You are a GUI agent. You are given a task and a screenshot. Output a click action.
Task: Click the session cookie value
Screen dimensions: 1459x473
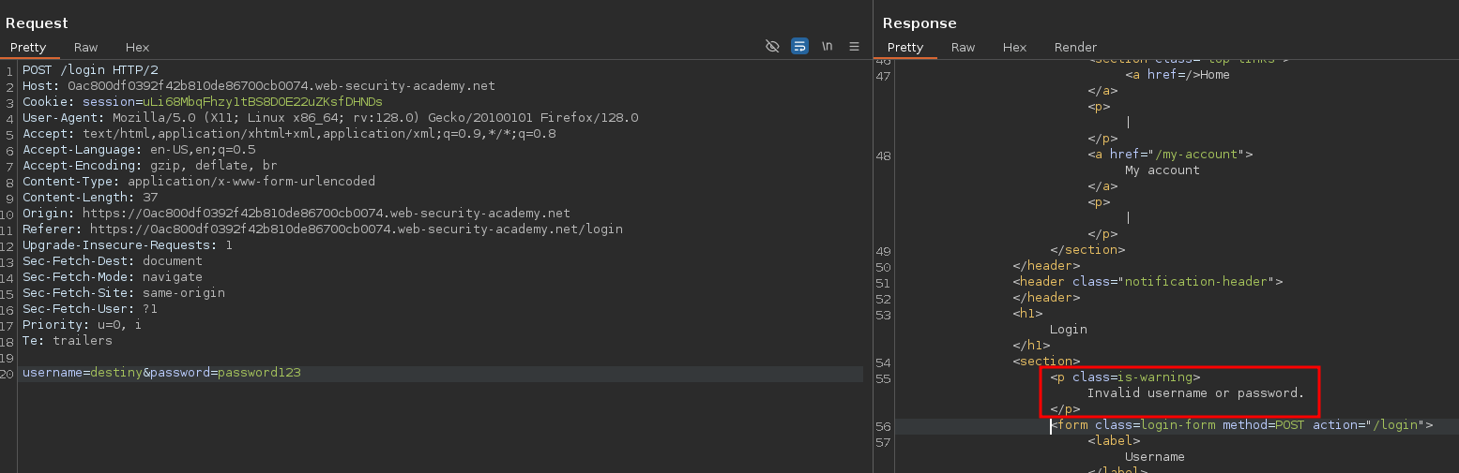pos(262,101)
